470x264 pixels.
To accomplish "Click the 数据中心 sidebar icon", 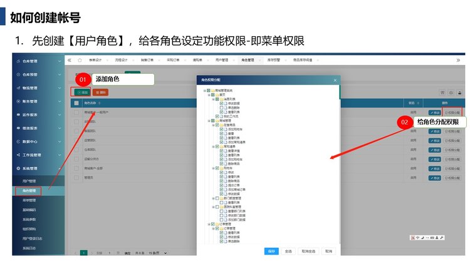I will tap(18, 141).
